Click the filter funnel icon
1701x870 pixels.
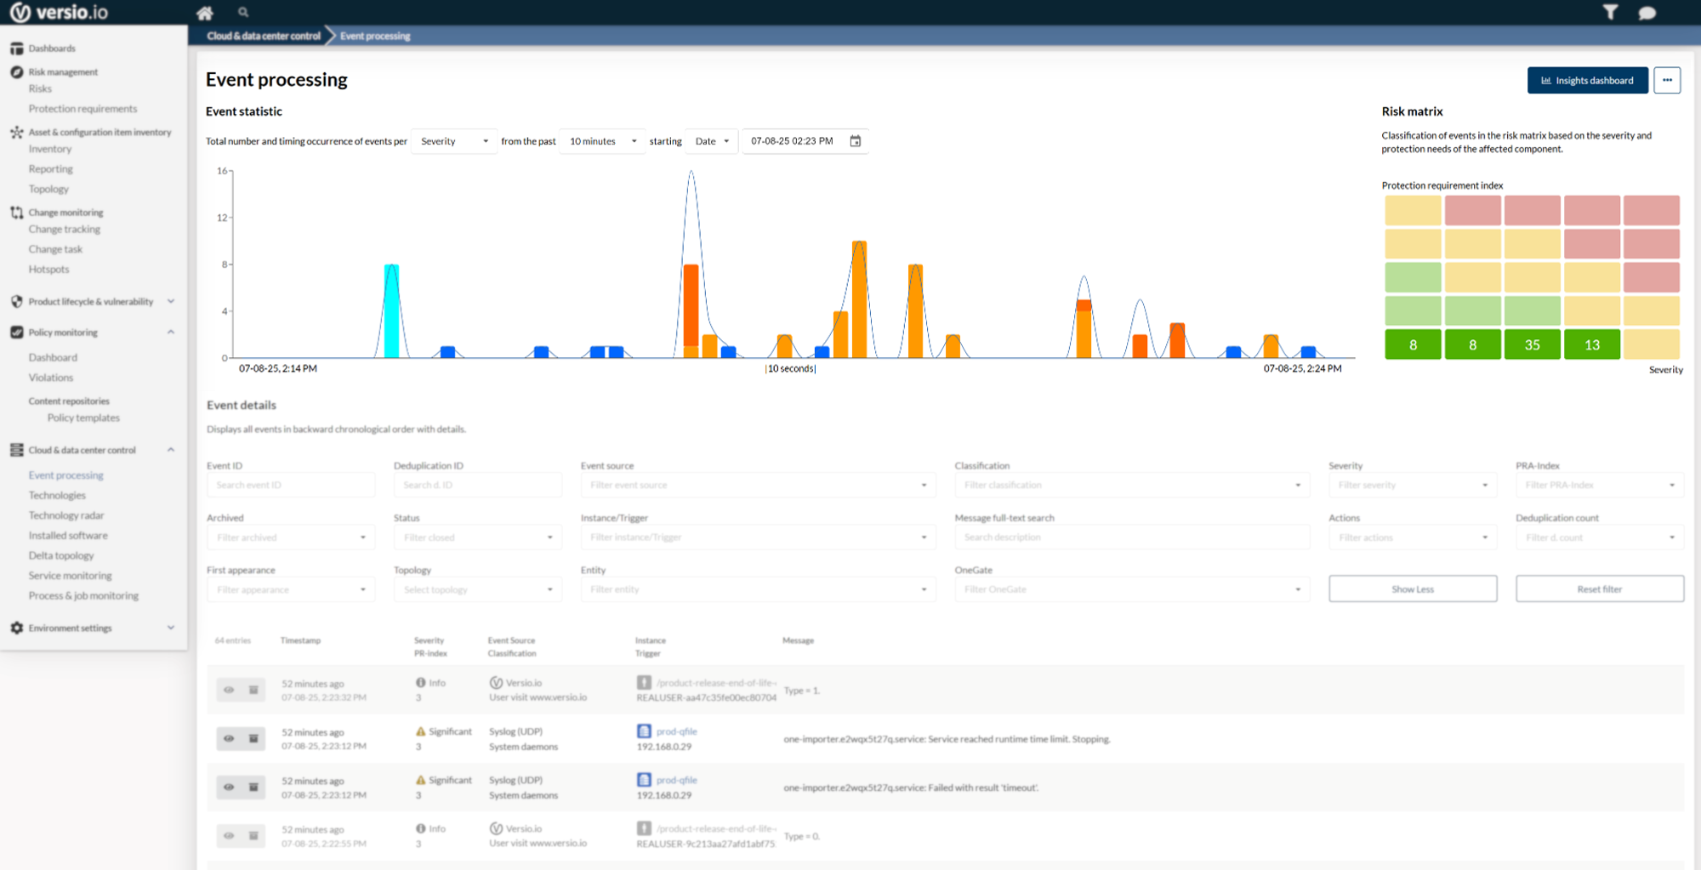pyautogui.click(x=1610, y=12)
